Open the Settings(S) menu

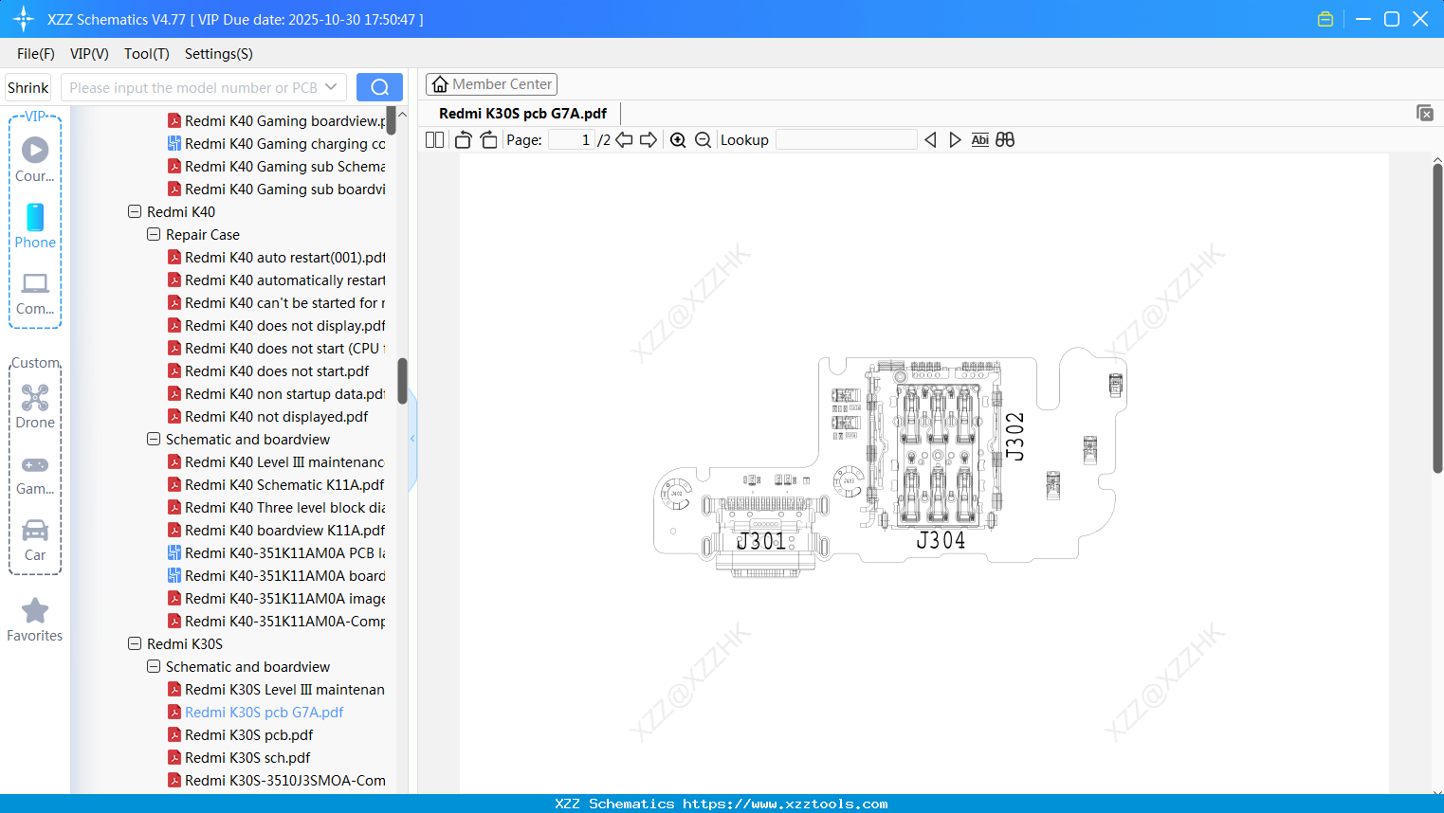click(219, 54)
